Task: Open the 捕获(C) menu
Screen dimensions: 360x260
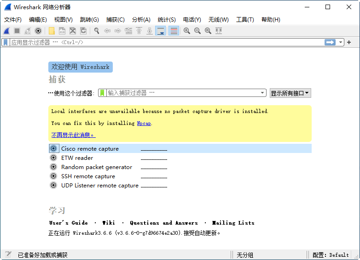Action: pyautogui.click(x=115, y=20)
